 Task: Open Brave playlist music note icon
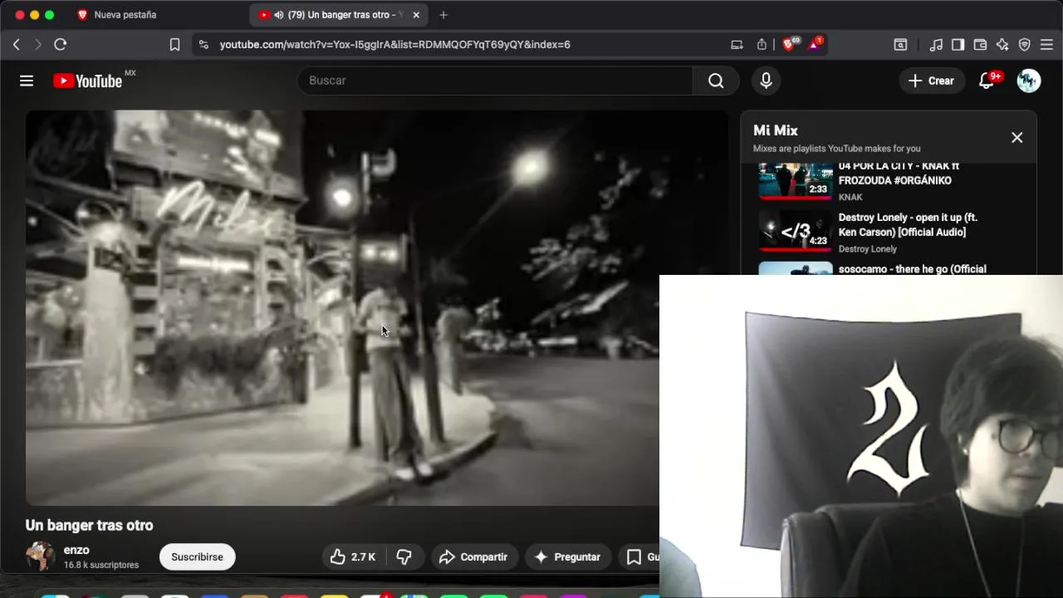click(x=936, y=45)
